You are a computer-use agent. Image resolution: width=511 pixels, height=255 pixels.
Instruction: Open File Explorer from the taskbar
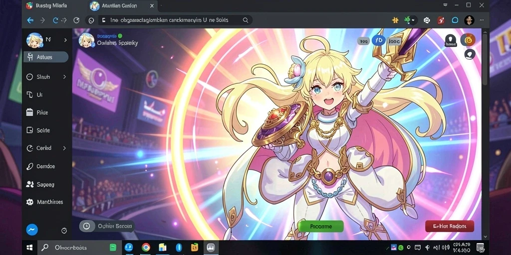point(162,248)
